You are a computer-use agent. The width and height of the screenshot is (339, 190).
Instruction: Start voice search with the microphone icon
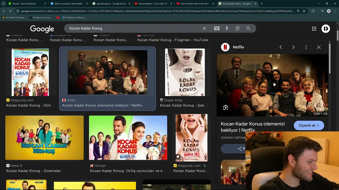227,28
